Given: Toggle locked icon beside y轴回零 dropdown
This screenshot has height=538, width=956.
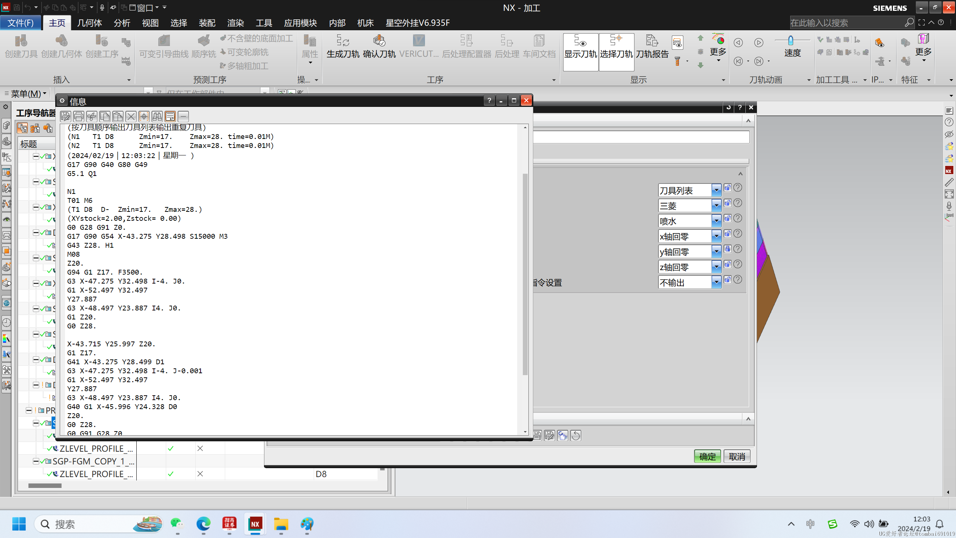Looking at the screenshot, I should tap(727, 249).
